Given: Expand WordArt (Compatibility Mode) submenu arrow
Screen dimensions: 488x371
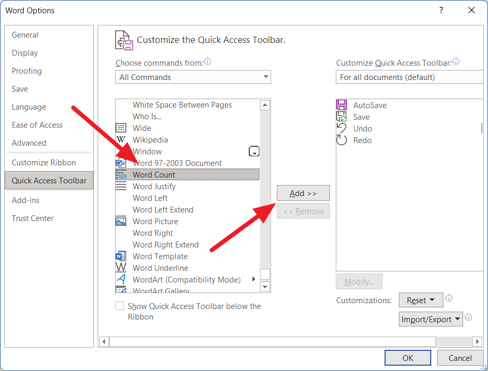Looking at the screenshot, I should click(x=254, y=279).
